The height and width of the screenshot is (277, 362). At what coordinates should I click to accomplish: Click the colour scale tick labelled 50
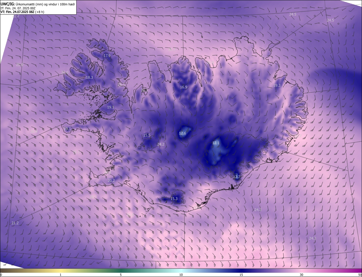pyautogui.click(x=360, y=275)
